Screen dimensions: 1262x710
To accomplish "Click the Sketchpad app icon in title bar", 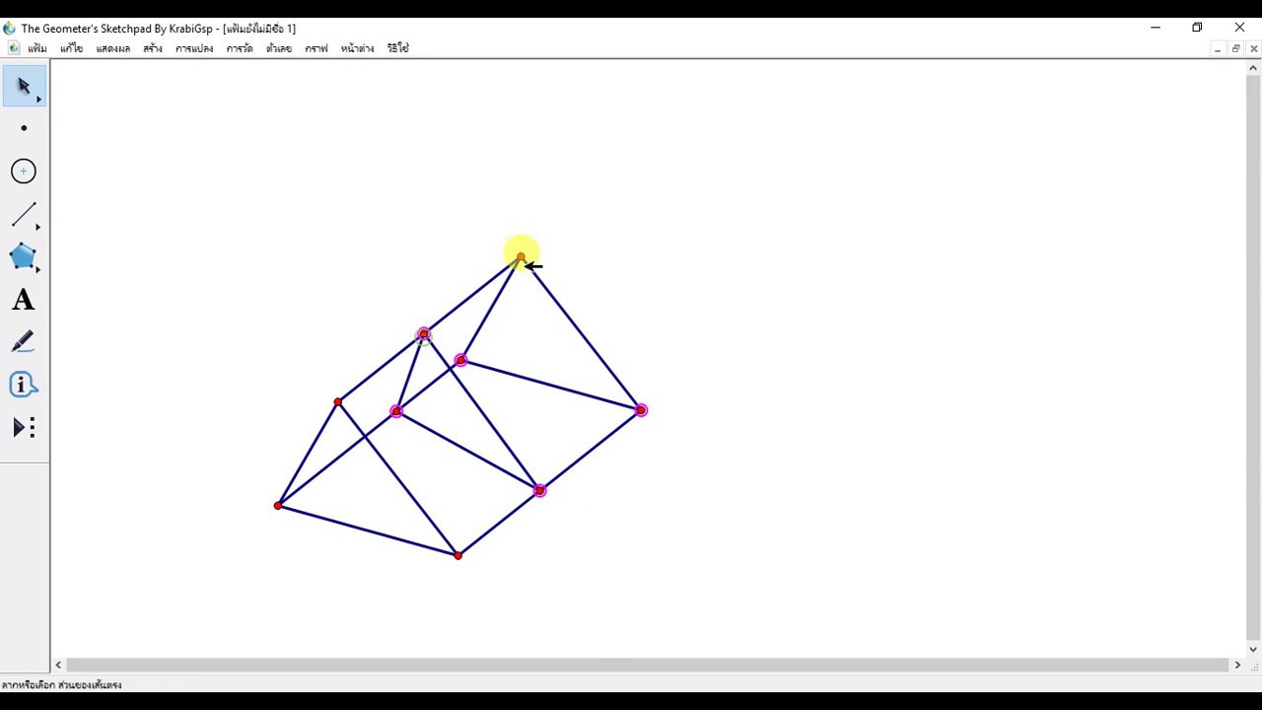I will (x=10, y=28).
